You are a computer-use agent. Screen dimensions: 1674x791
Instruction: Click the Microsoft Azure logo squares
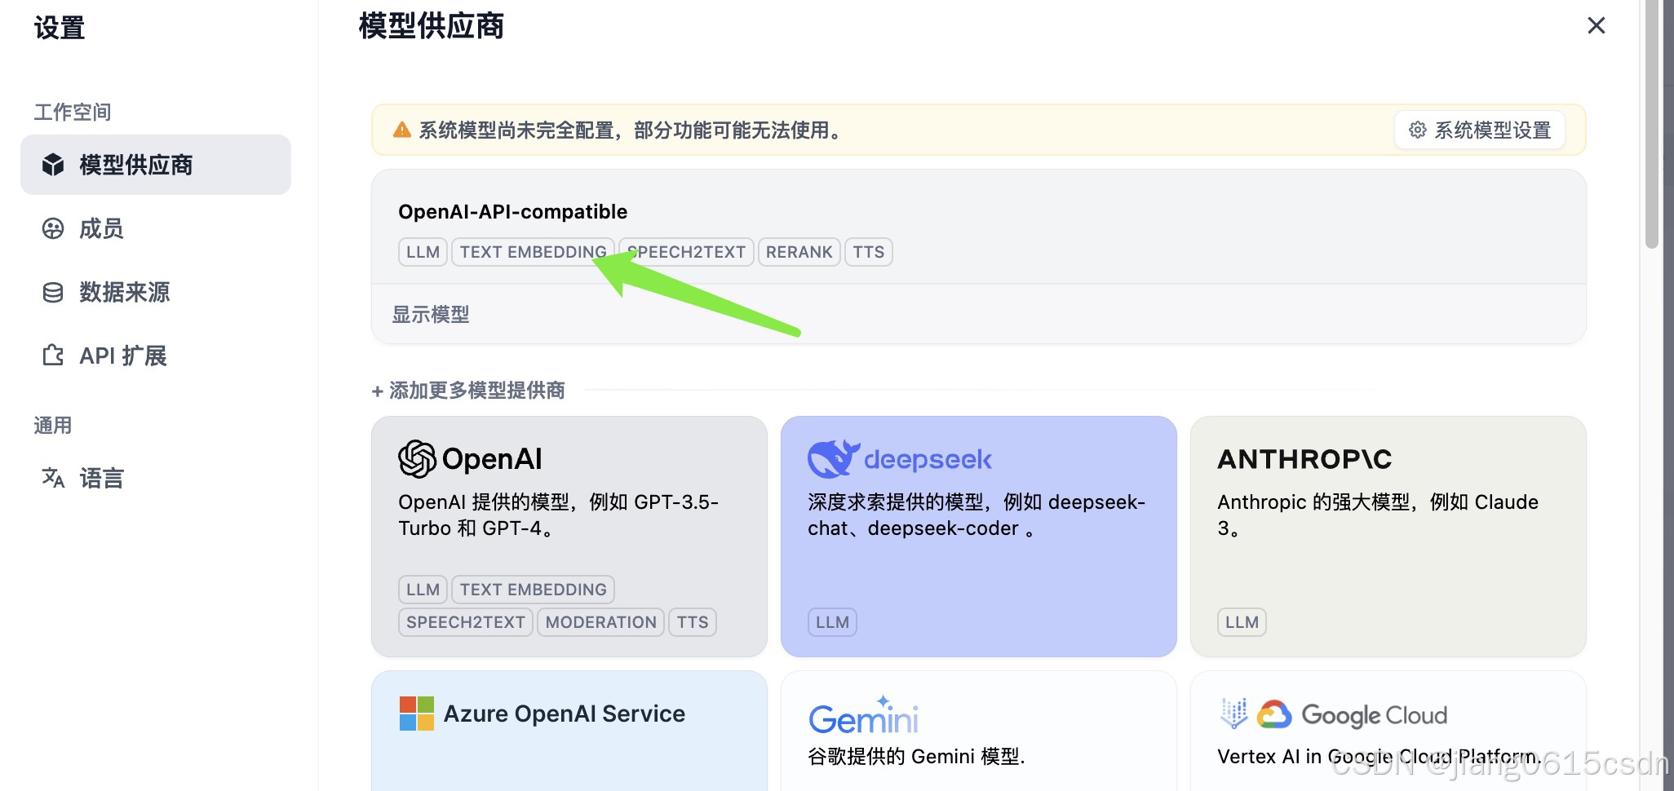point(417,714)
